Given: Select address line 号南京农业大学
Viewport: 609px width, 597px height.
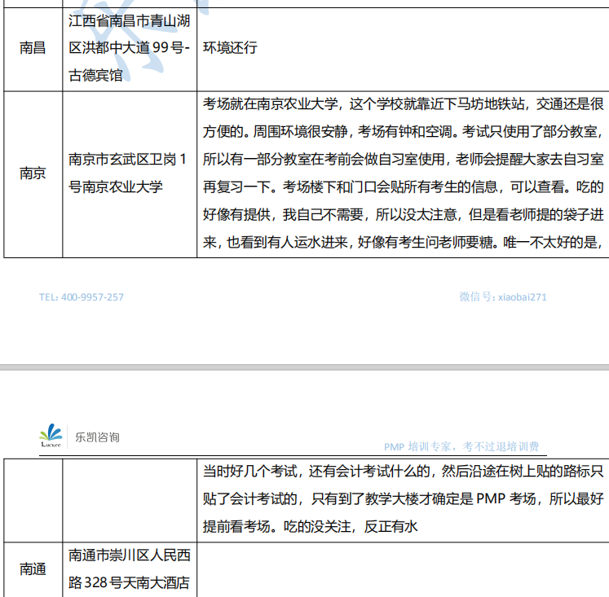Looking at the screenshot, I should (116, 187).
